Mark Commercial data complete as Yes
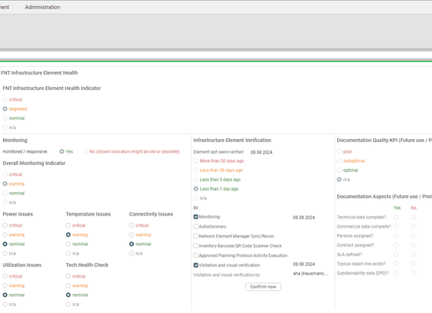This screenshot has width=432, height=313. pyautogui.click(x=396, y=227)
